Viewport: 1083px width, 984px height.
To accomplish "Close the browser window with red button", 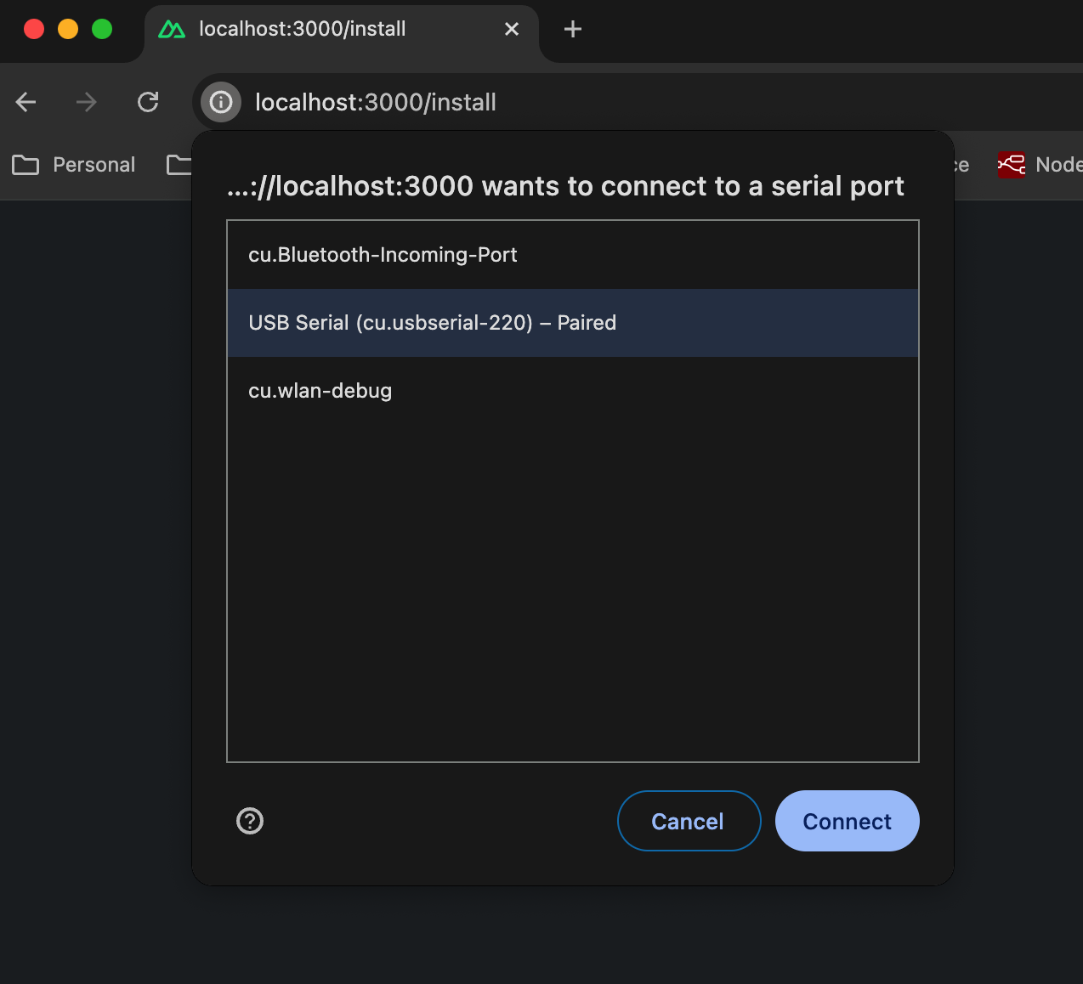I will pos(34,30).
